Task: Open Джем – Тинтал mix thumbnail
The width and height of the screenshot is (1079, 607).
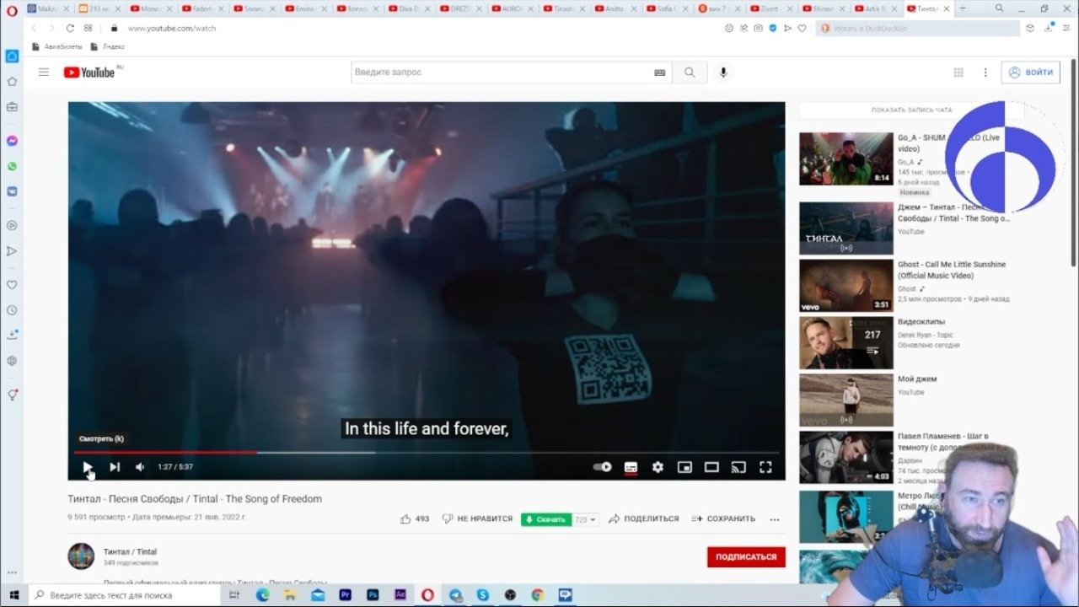Action: (845, 228)
